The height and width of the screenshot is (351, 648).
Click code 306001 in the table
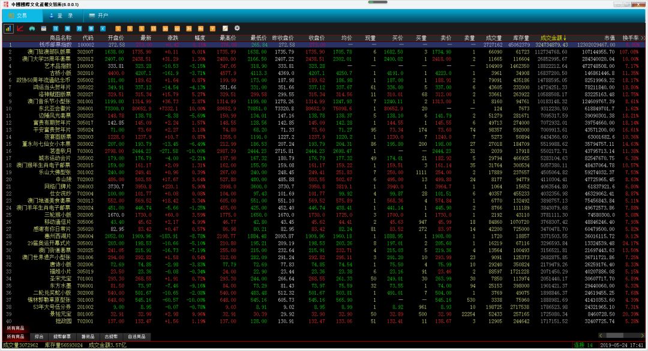point(85,109)
